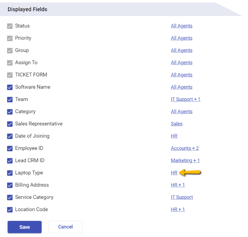This screenshot has height=237, width=248.
Task: Toggle the Status field checkbox
Action: tap(10, 26)
